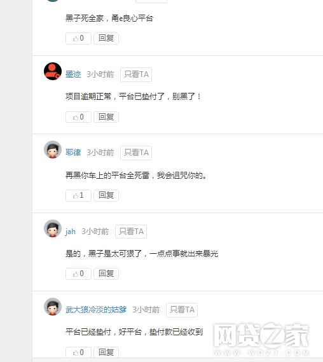Screen dimensions: 323x362
Task: Open jah's avatar profile
Action: (53, 228)
